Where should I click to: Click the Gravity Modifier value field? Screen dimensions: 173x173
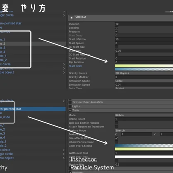click(144, 77)
